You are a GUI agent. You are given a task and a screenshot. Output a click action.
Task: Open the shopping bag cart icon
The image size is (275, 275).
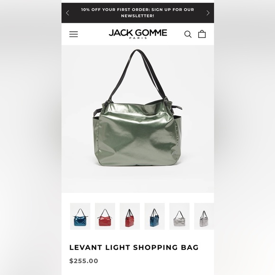click(202, 34)
